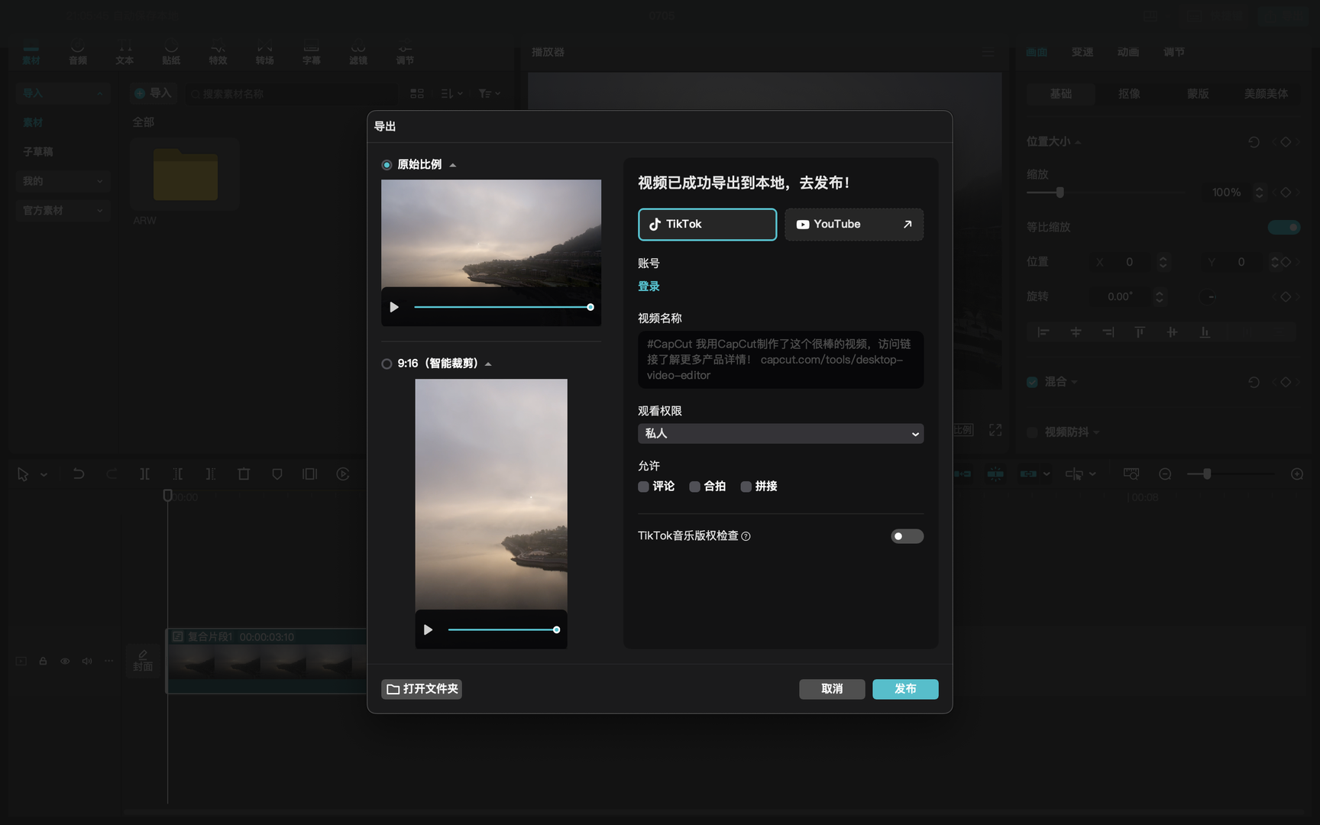Viewport: 1320px width, 825px height.
Task: Click the timeline zoom out icon
Action: click(x=1165, y=474)
